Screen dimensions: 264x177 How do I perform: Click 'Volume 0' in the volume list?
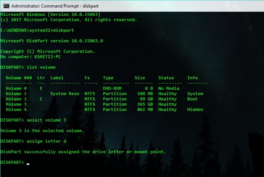point(16,88)
